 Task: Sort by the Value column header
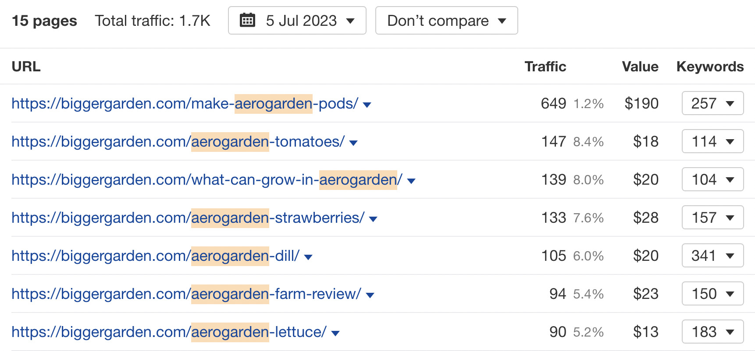(640, 67)
